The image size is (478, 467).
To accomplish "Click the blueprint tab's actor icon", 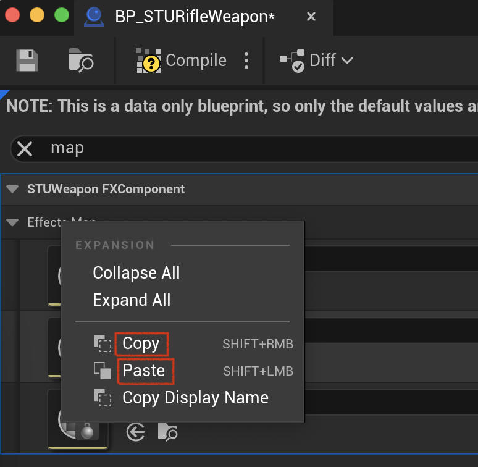I will [94, 17].
